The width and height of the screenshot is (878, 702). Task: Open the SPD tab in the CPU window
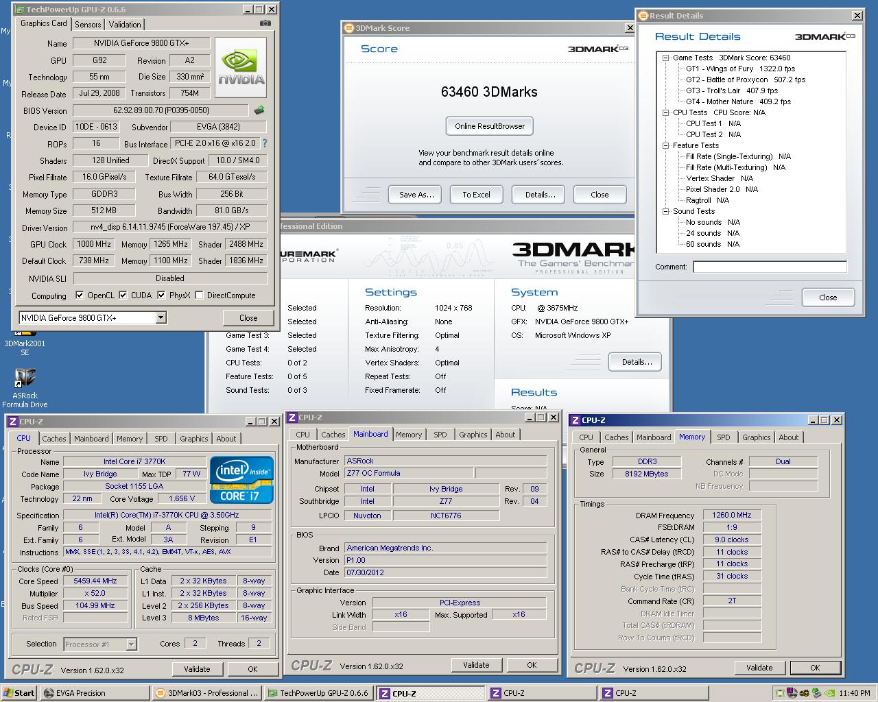coord(161,439)
